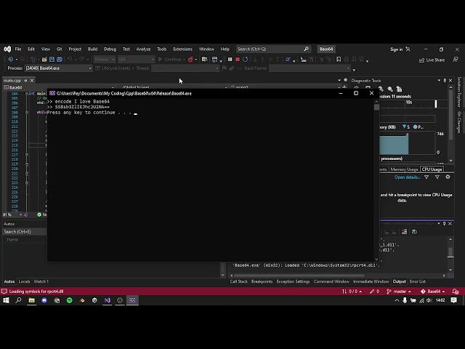Click the first CPU Usage filter icon

(426, 177)
